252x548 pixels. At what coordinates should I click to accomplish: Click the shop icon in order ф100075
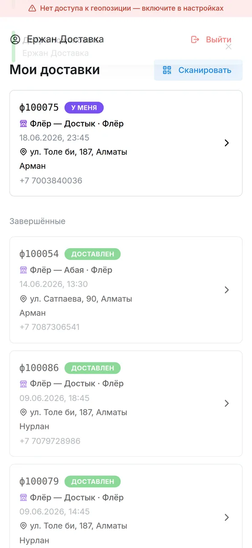click(x=23, y=124)
